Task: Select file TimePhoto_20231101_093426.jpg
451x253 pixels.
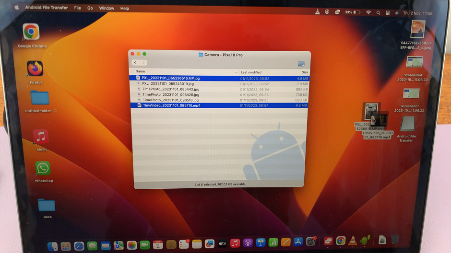Action: coord(219,95)
